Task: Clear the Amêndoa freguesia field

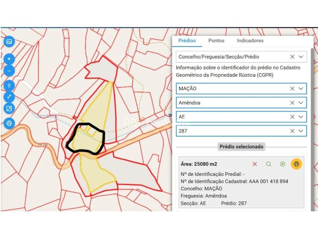Action: 292,103
